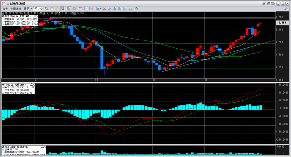Toggle the highlighted paint brush tool
Viewport: 291px width, 157px height.
[x=62, y=9]
